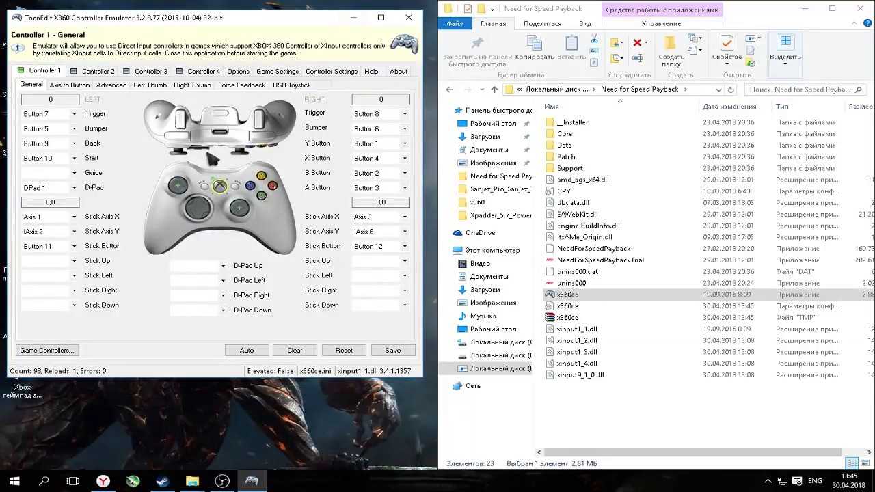Open Explorer Help question mark icon

(x=867, y=23)
